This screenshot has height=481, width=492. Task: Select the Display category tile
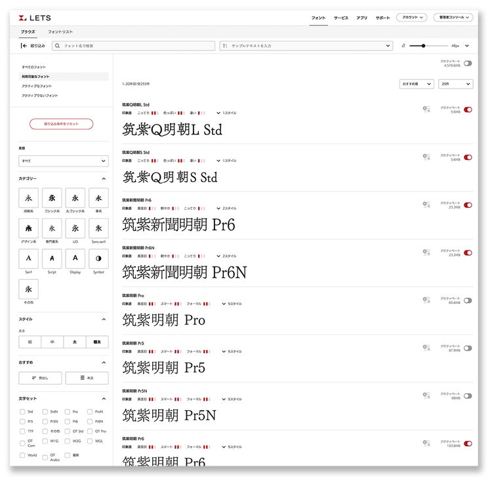click(x=75, y=258)
